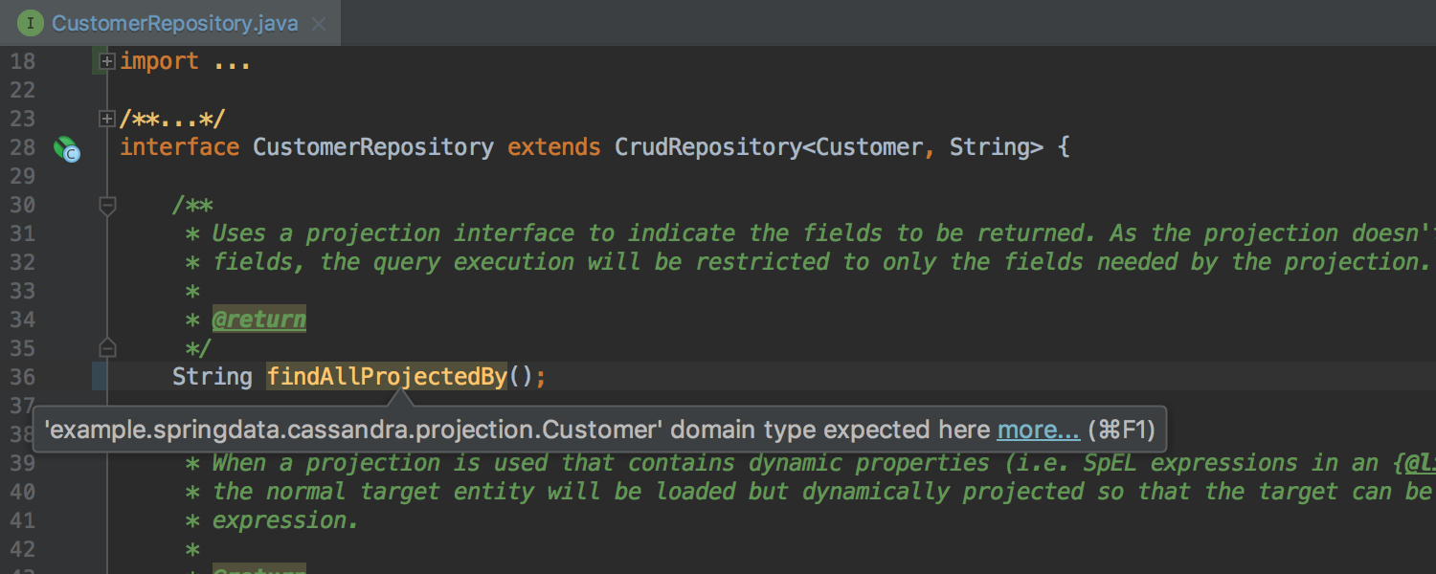Click the folded '/**...*/' comment text

pos(172,119)
